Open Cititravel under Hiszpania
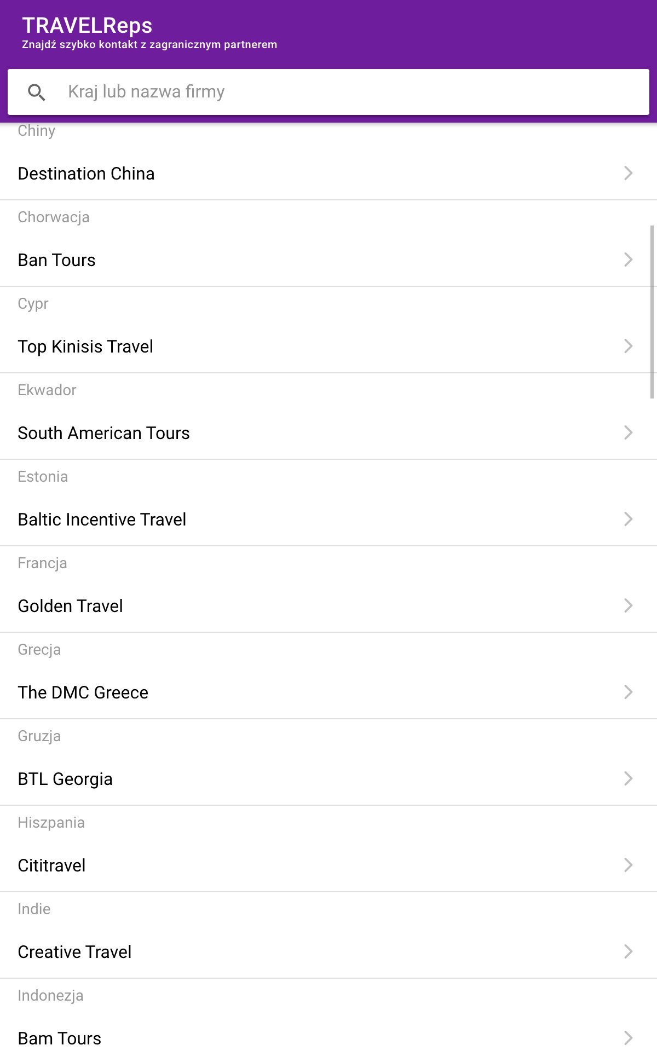Screen dimensions: 657x1051 328,865
